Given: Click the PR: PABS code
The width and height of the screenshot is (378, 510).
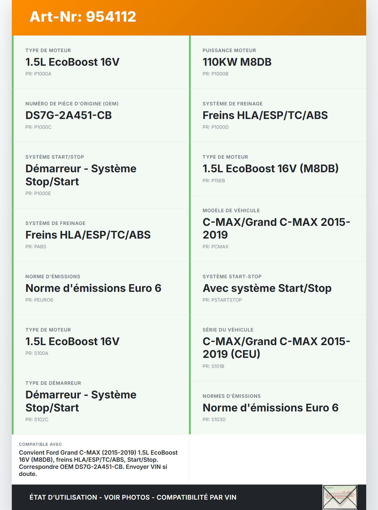Looking at the screenshot, I should pos(36,247).
